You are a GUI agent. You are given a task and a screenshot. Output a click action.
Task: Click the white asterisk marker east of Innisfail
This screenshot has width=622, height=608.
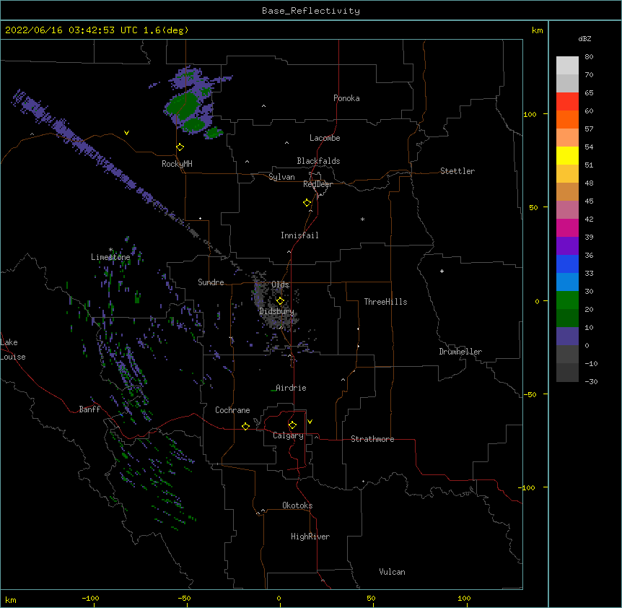362,219
